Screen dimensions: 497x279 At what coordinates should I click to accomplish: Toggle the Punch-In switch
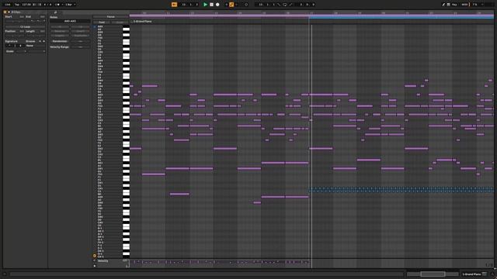[279, 5]
